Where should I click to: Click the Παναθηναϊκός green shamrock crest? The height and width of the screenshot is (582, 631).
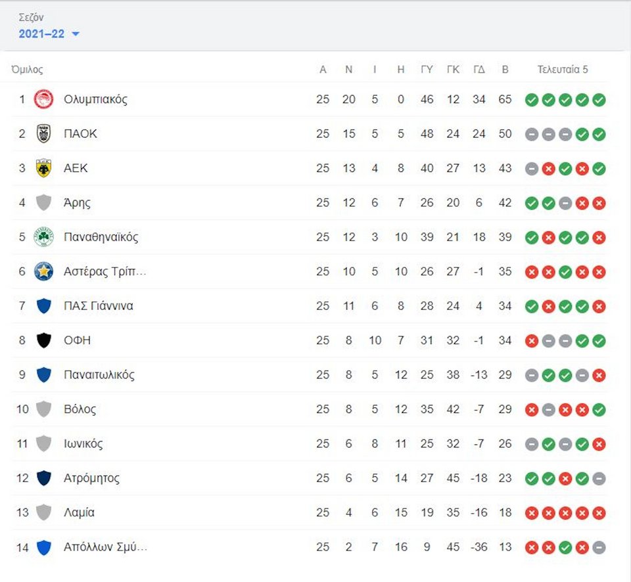(43, 237)
